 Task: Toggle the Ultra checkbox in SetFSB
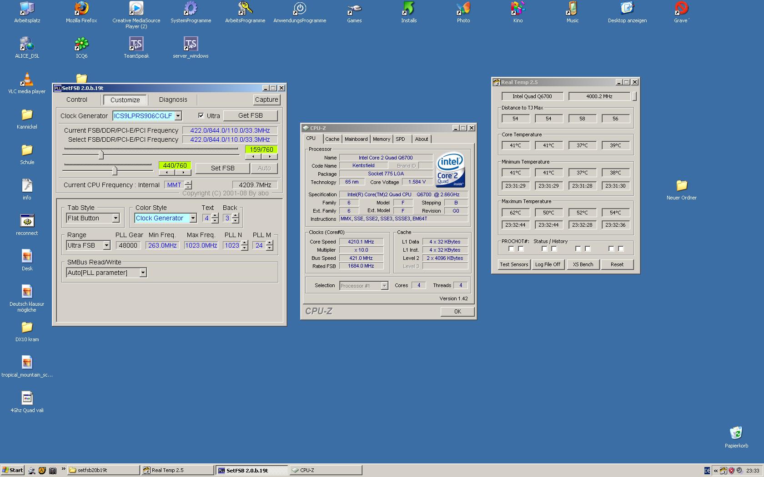click(201, 116)
